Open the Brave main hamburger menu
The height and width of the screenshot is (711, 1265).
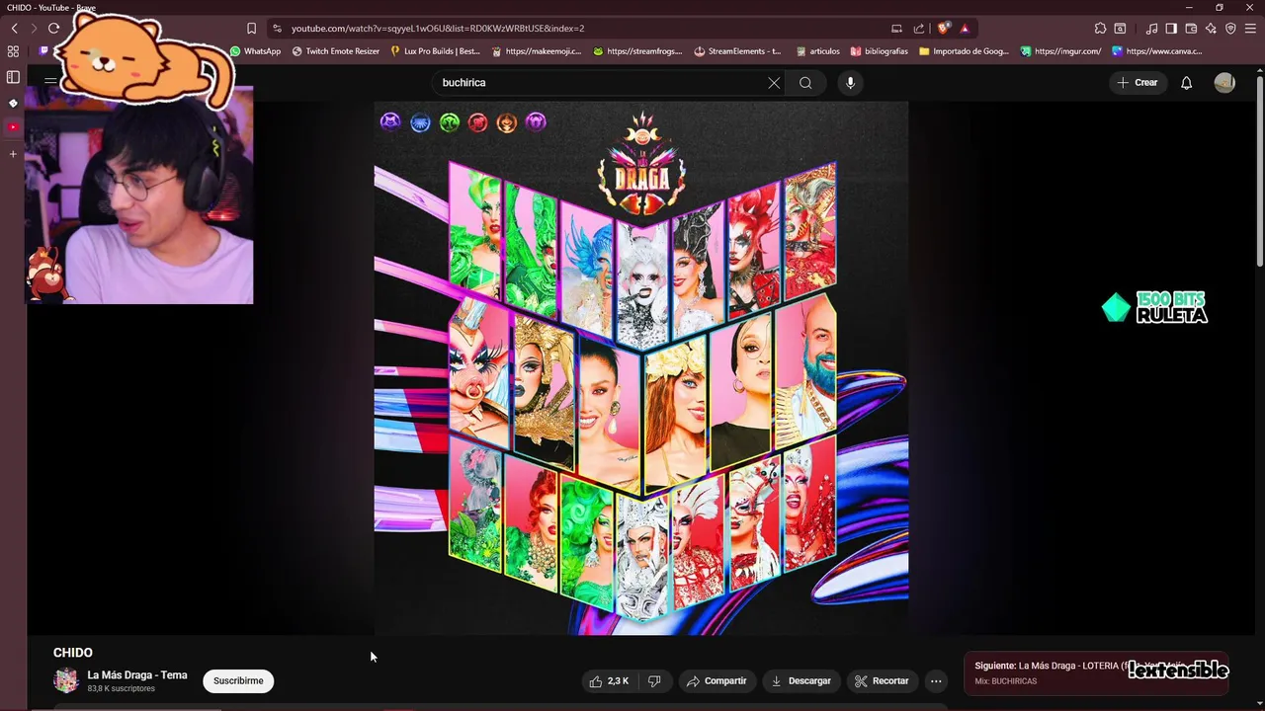pyautogui.click(x=1250, y=29)
